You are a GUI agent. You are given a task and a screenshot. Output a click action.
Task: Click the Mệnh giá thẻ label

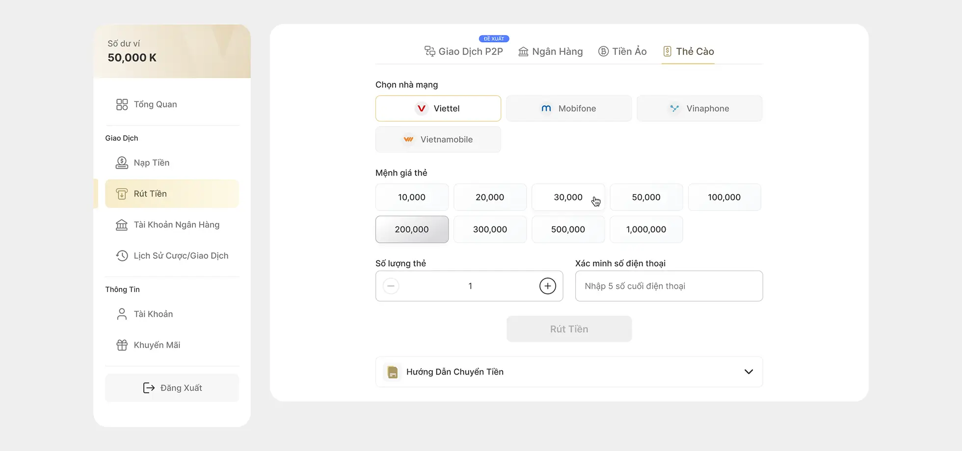[401, 173]
